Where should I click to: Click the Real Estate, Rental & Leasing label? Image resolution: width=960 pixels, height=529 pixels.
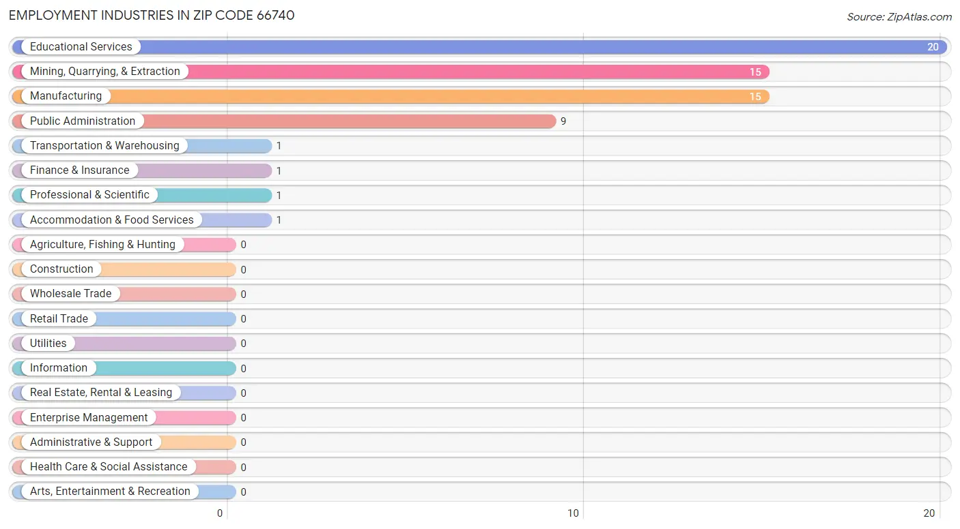(x=101, y=393)
